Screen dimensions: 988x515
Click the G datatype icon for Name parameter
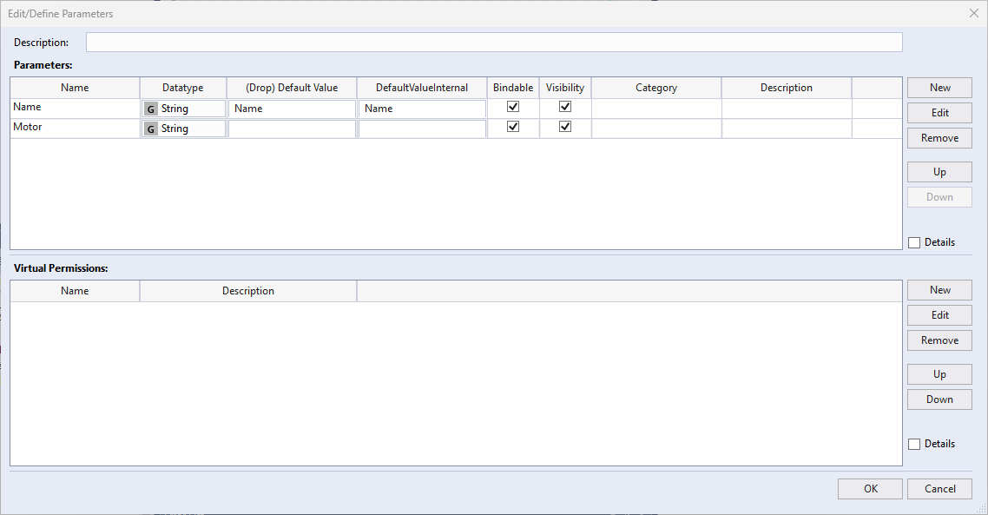150,109
